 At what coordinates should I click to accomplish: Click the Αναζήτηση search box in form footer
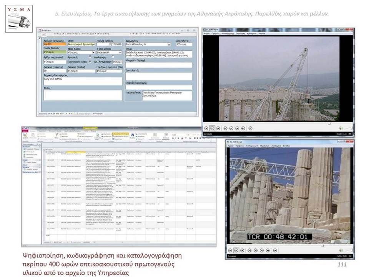click(x=98, y=113)
